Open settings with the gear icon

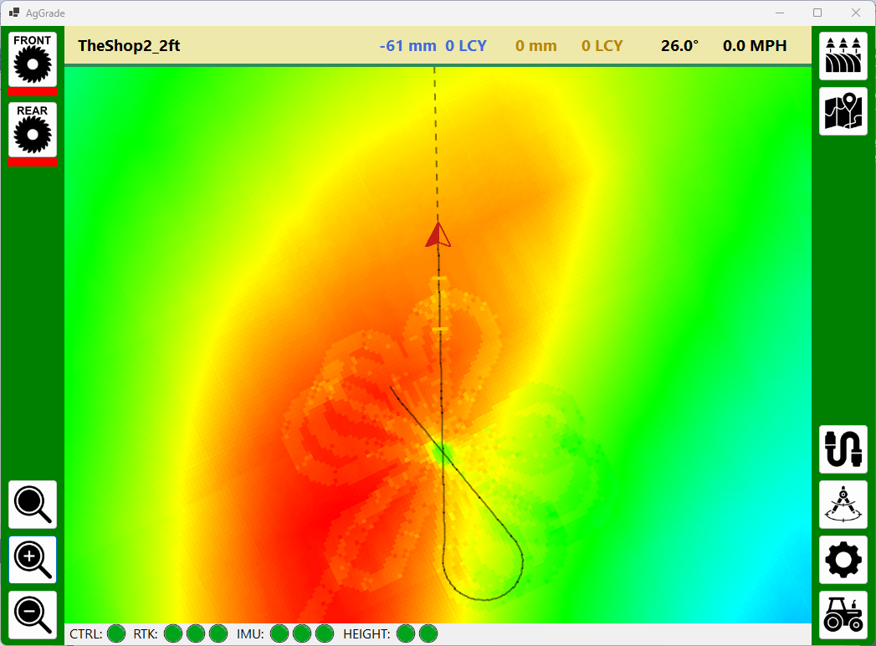pyautogui.click(x=843, y=560)
